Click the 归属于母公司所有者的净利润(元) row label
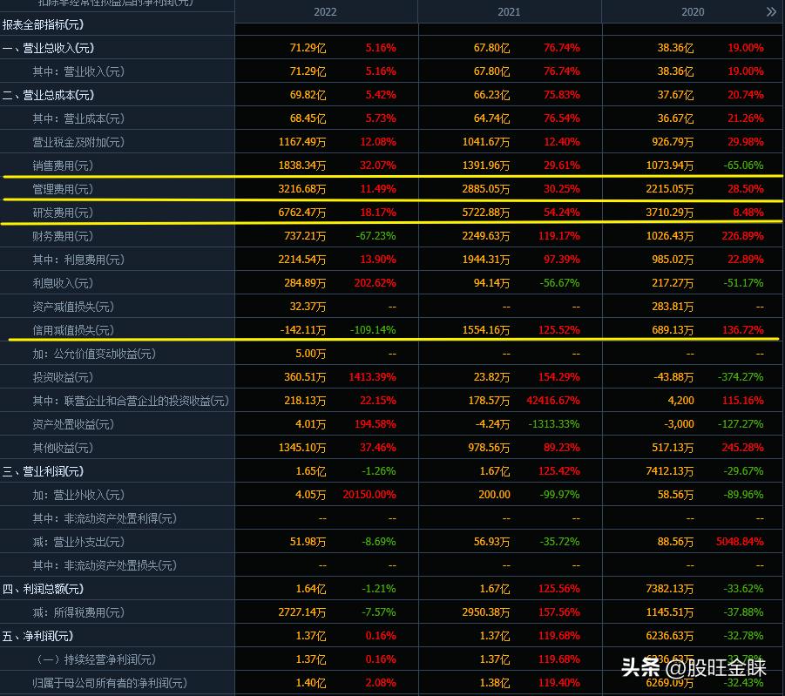The height and width of the screenshot is (696, 785). 110,684
